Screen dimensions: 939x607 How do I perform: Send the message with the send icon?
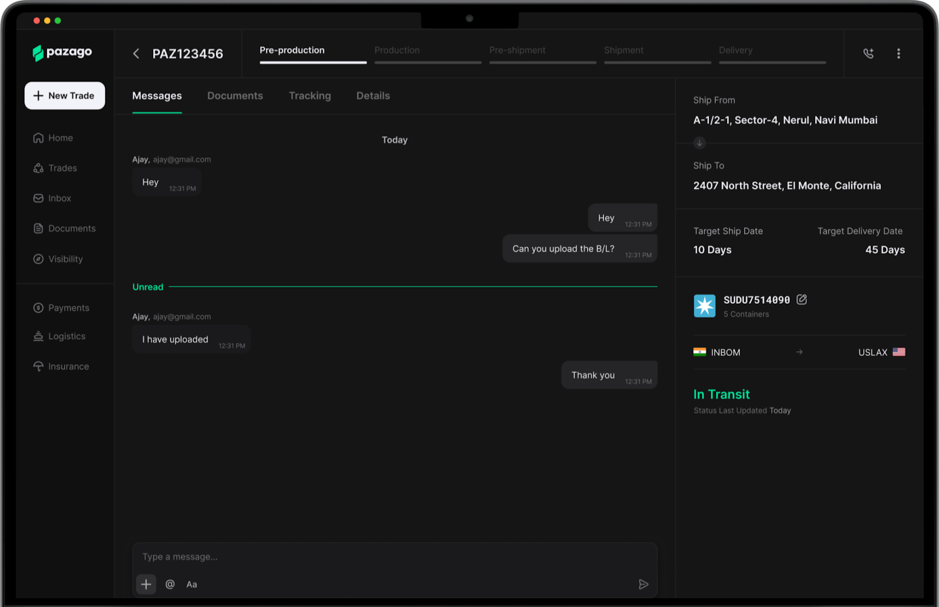pyautogui.click(x=643, y=584)
